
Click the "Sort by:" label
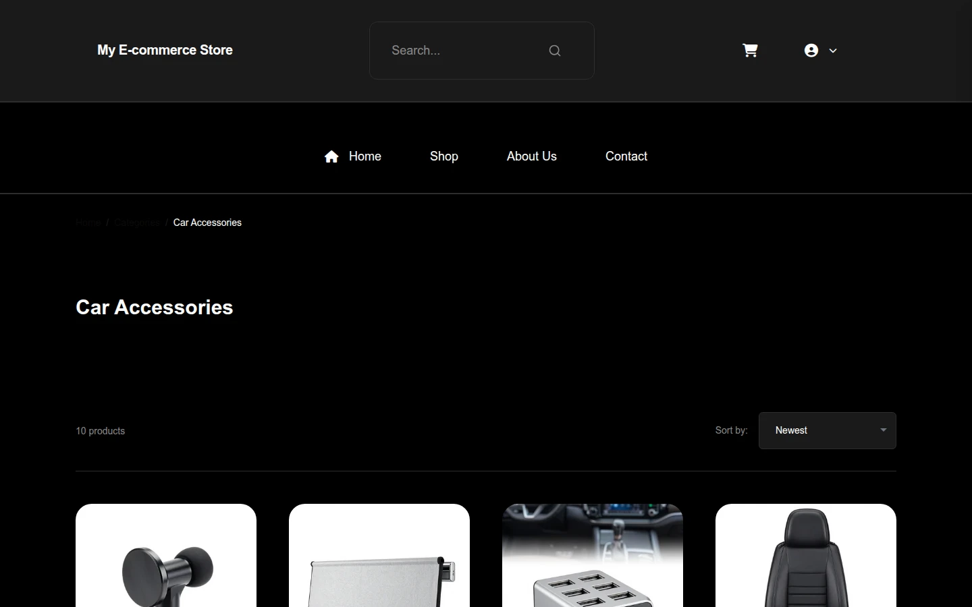(732, 430)
